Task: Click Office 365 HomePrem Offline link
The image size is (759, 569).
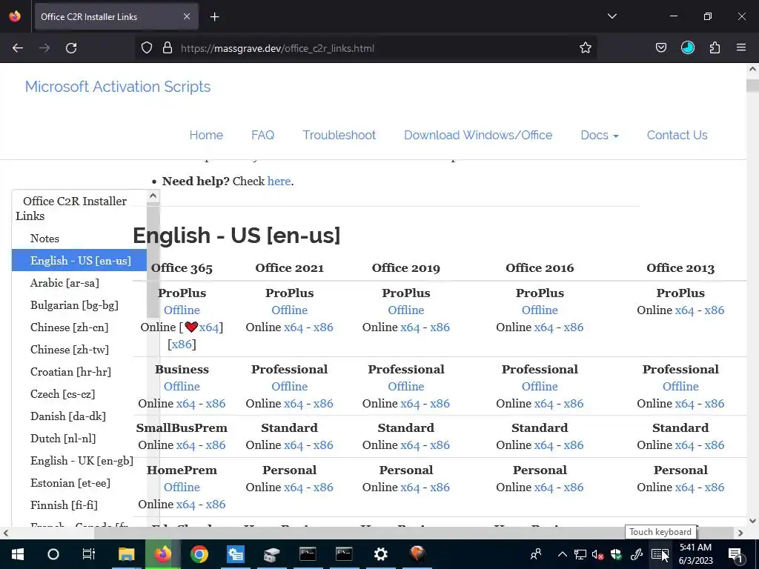Action: click(x=182, y=488)
